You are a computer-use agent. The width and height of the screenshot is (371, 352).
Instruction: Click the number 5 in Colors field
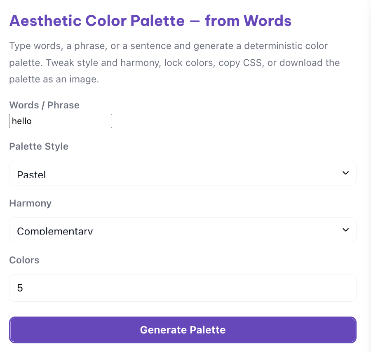coord(20,288)
